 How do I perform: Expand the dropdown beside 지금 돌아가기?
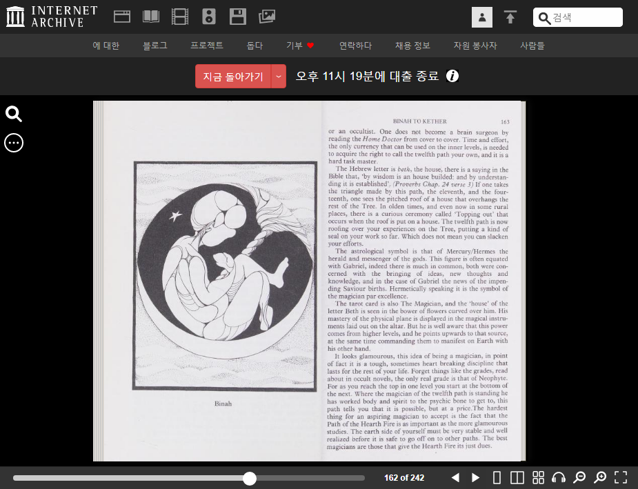pyautogui.click(x=279, y=76)
